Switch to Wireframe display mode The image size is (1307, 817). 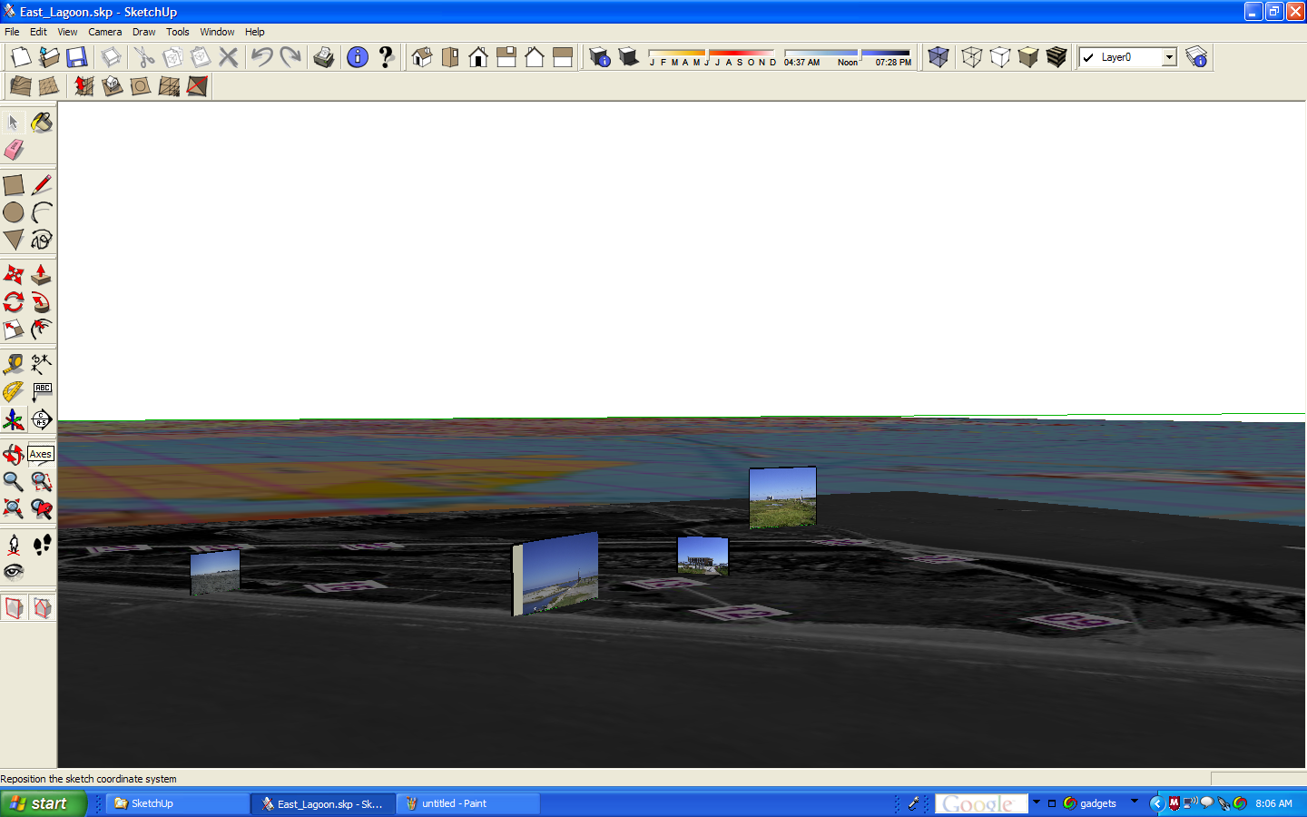pyautogui.click(x=972, y=57)
